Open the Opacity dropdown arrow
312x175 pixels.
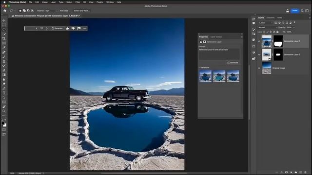294,27
